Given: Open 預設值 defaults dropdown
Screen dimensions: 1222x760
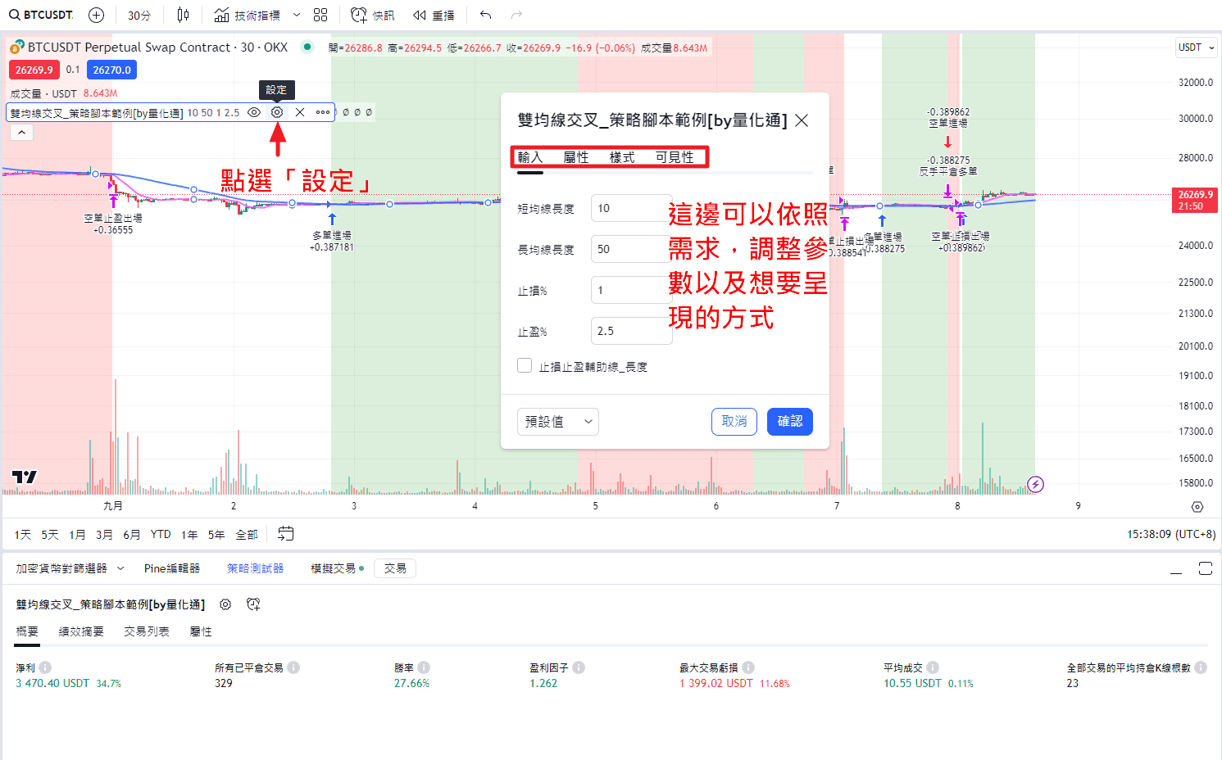Looking at the screenshot, I should tap(558, 422).
